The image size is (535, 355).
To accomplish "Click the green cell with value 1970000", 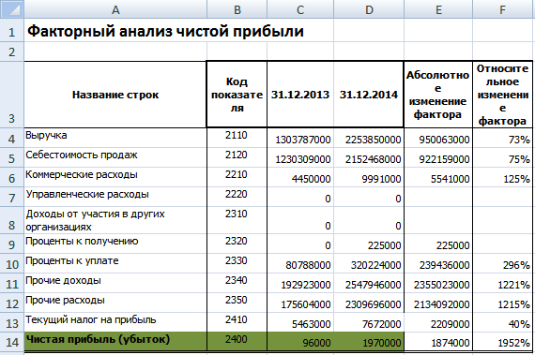I will click(x=369, y=341).
